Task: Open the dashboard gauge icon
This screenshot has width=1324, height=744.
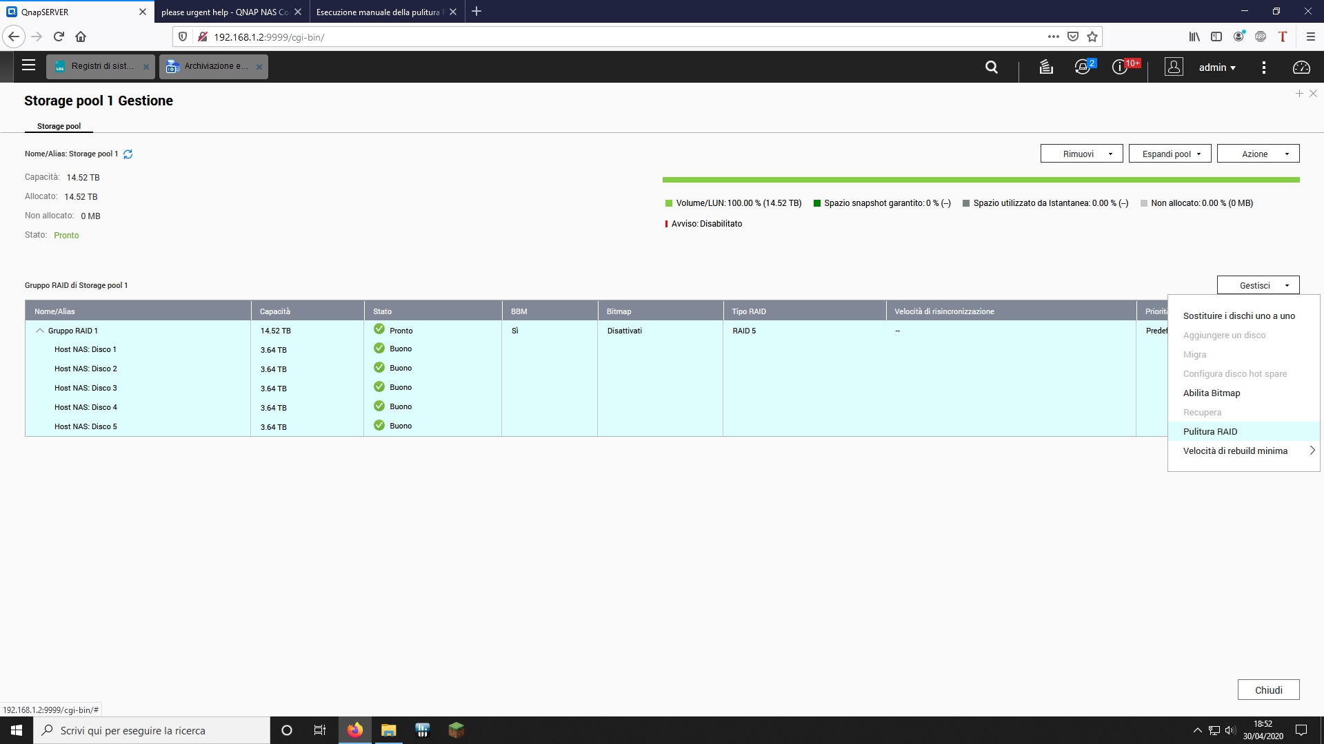Action: (1301, 67)
